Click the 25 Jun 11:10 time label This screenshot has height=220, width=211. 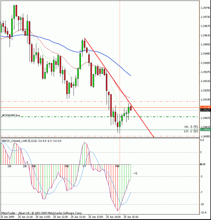pos(25,217)
